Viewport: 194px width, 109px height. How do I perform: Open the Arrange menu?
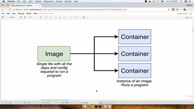coord(21,13)
